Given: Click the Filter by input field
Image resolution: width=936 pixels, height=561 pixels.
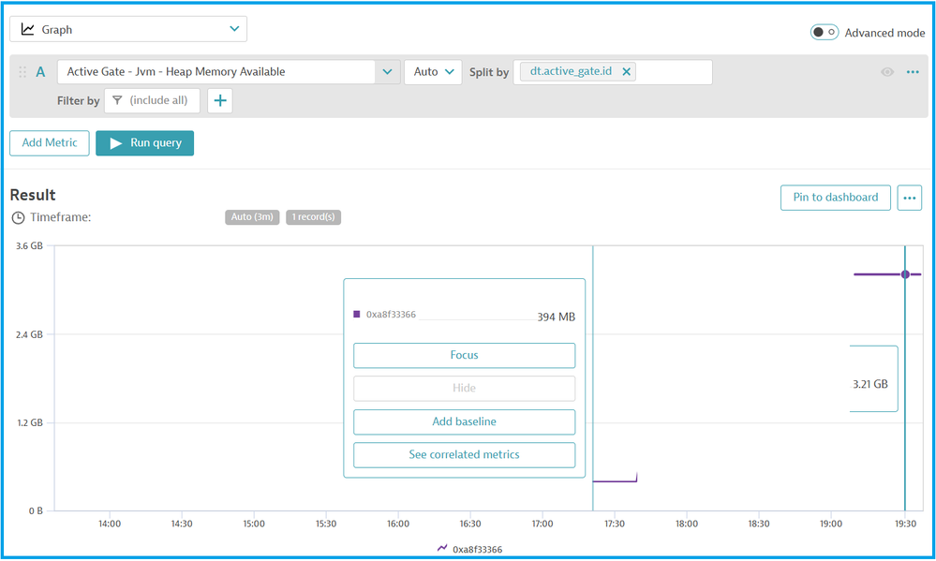Looking at the screenshot, I should [152, 100].
